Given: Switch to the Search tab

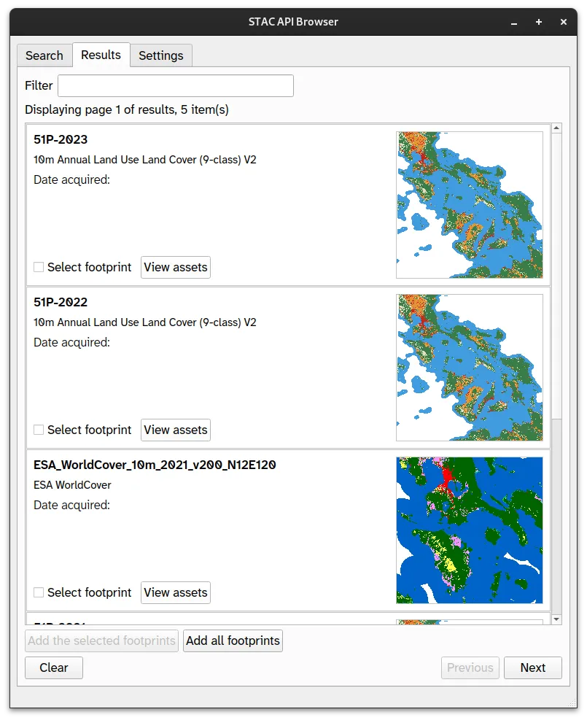Looking at the screenshot, I should (44, 55).
